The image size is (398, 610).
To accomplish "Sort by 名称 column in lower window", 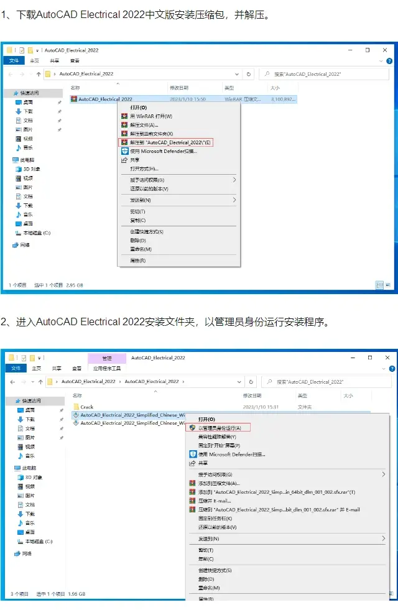I will tap(77, 395).
